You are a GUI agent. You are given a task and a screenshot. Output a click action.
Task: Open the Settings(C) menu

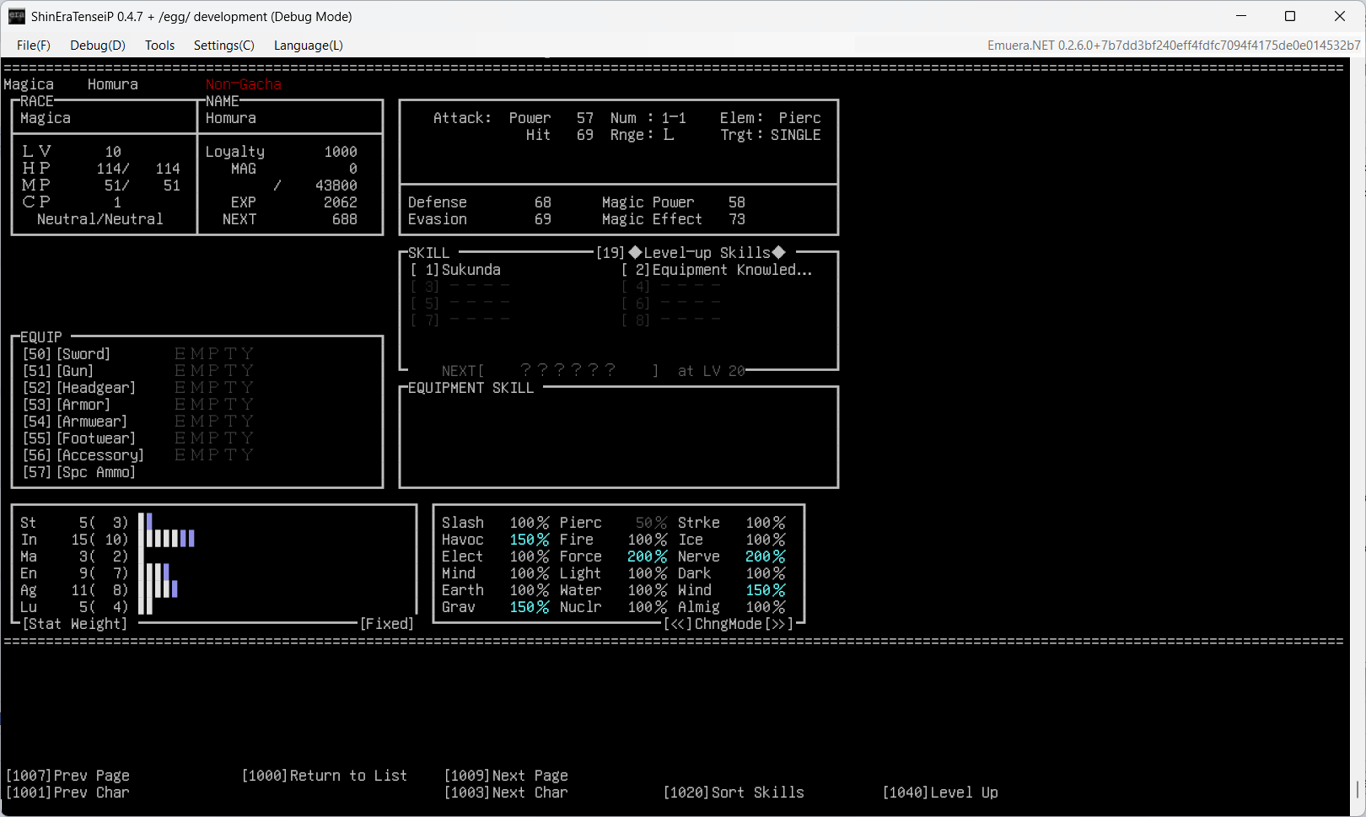[224, 46]
